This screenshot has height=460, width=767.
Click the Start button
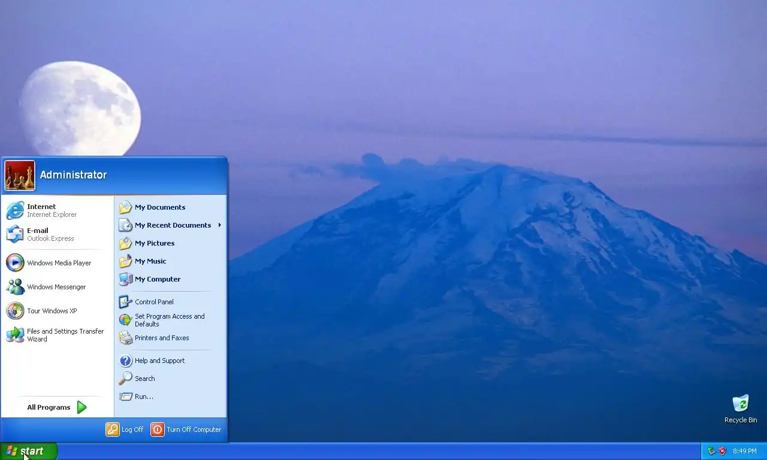(28, 451)
